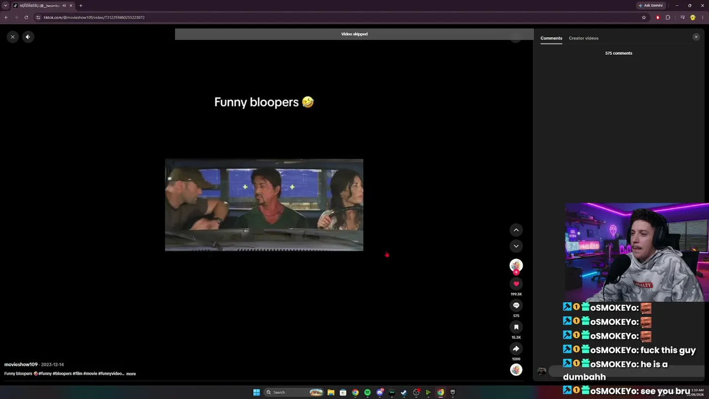Close the HEISENBERG TikTok browser tab
Viewport: 709px width, 399px height.
pos(71,6)
